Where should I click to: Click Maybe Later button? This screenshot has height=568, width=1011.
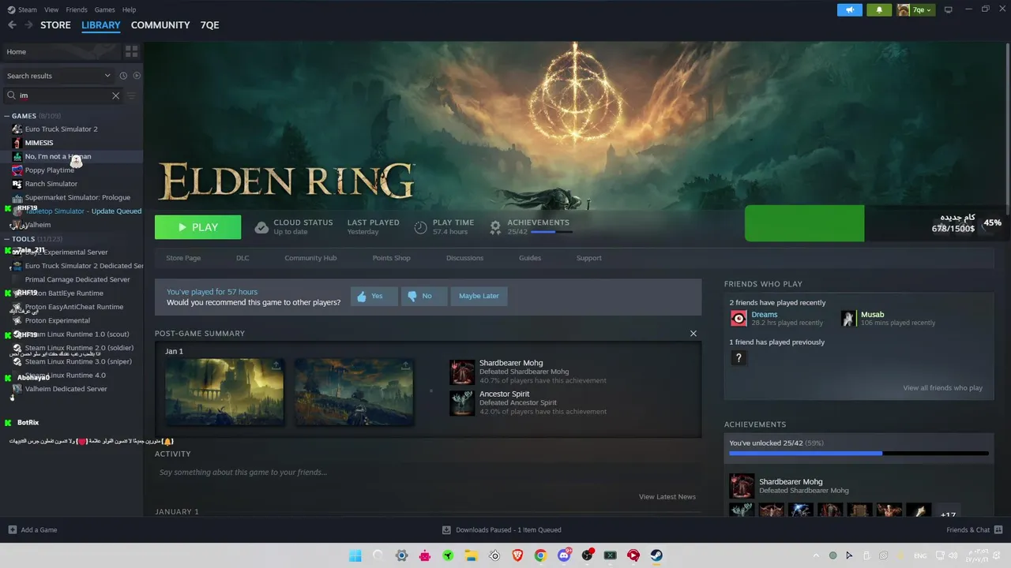coord(479,296)
